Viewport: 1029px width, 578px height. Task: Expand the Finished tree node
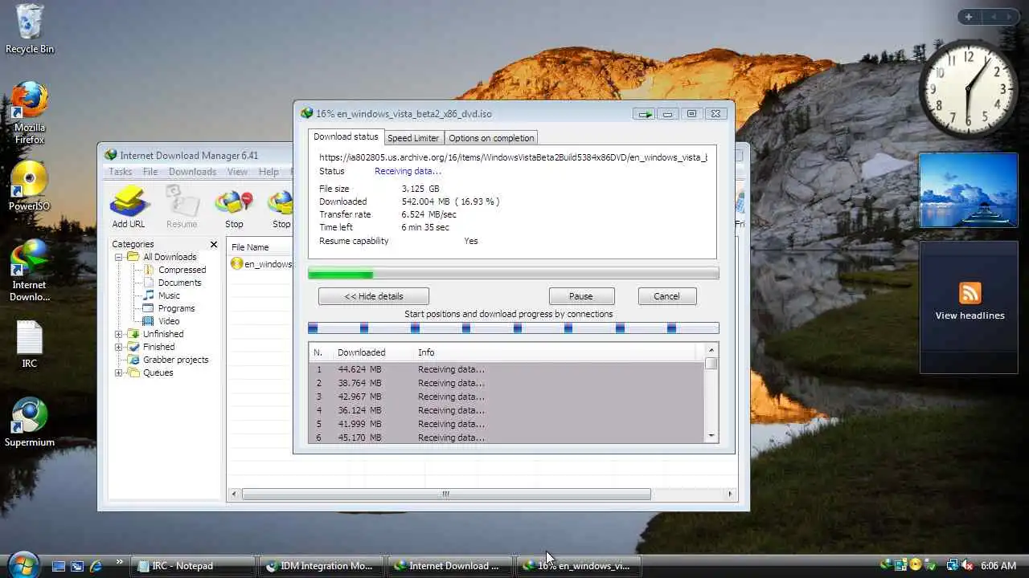(x=119, y=347)
